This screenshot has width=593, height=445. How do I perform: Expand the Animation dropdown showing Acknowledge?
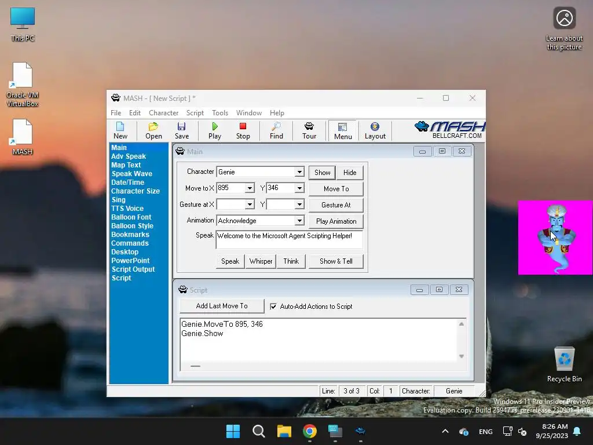point(299,221)
